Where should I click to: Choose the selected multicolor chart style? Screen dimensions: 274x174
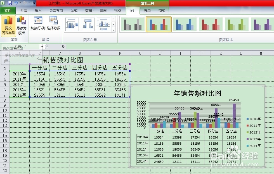click(159, 24)
